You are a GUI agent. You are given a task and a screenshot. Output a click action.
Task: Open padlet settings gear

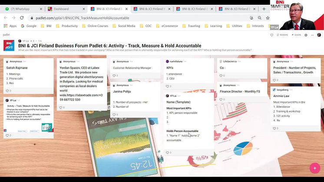[x=306, y=35]
